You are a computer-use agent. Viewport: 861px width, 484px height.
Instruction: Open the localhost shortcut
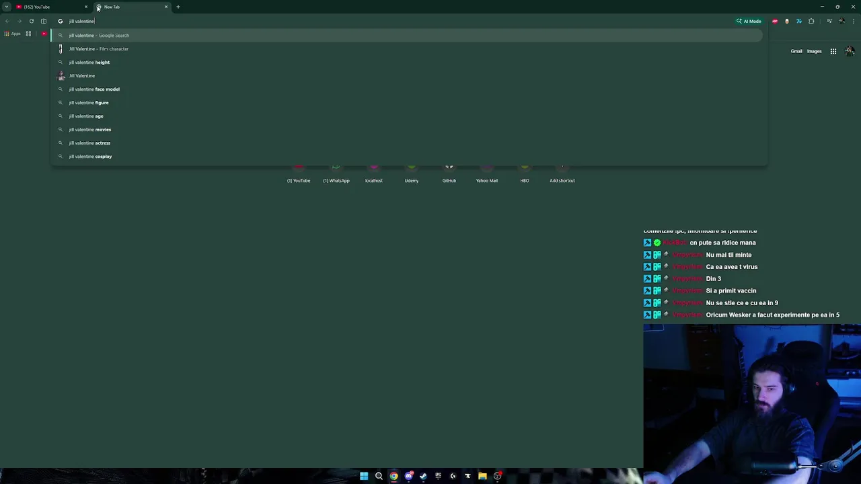coord(374,173)
